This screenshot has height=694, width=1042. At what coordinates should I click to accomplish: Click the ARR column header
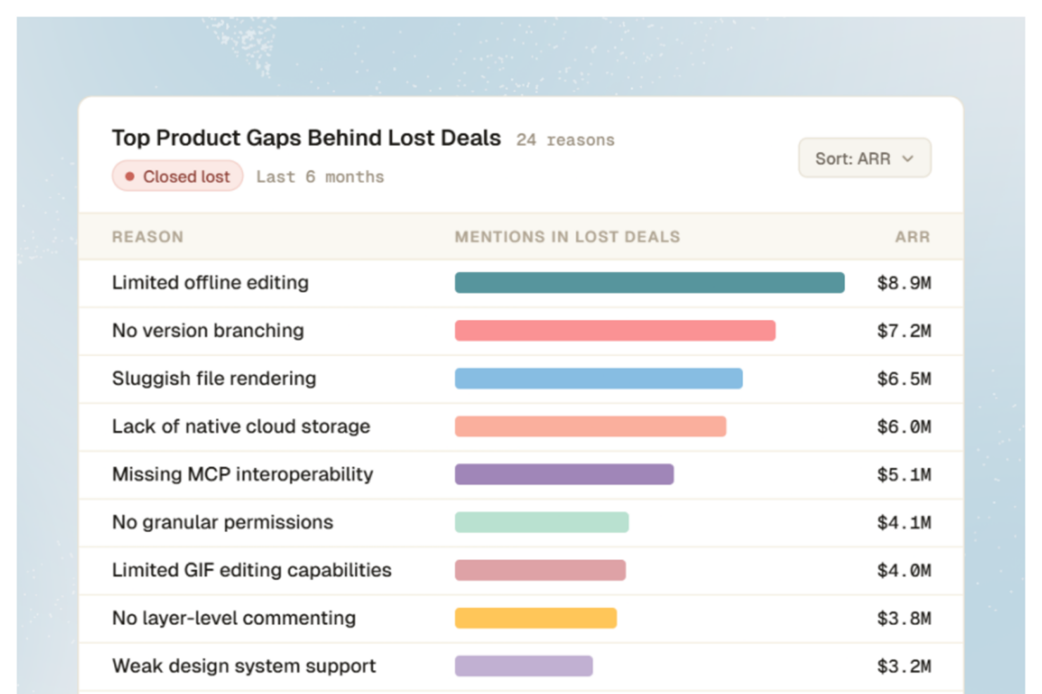[x=913, y=237]
